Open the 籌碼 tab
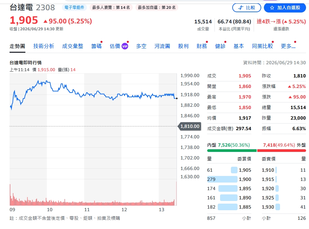The height and width of the screenshot is (229, 309). [97, 46]
